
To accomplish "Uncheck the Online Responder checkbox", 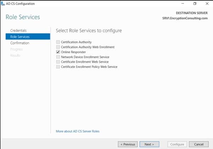I will [58, 52].
